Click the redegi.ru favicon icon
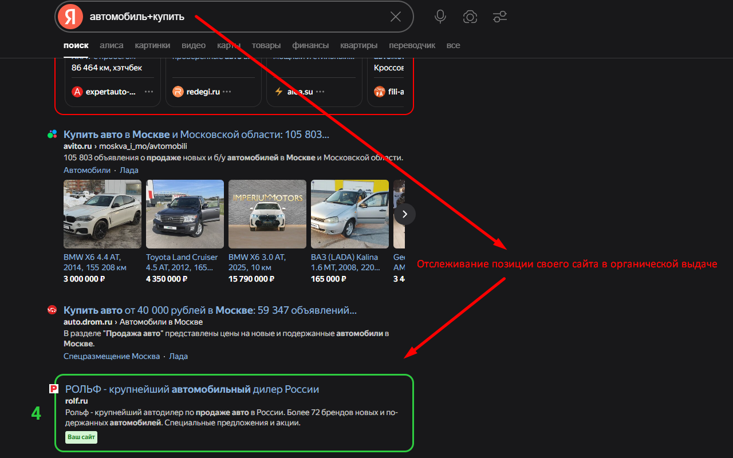 click(x=178, y=92)
